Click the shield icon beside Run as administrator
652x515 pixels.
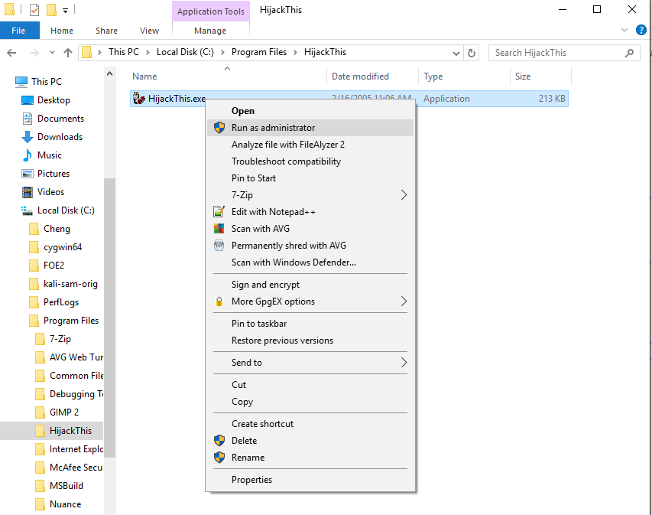pos(219,128)
